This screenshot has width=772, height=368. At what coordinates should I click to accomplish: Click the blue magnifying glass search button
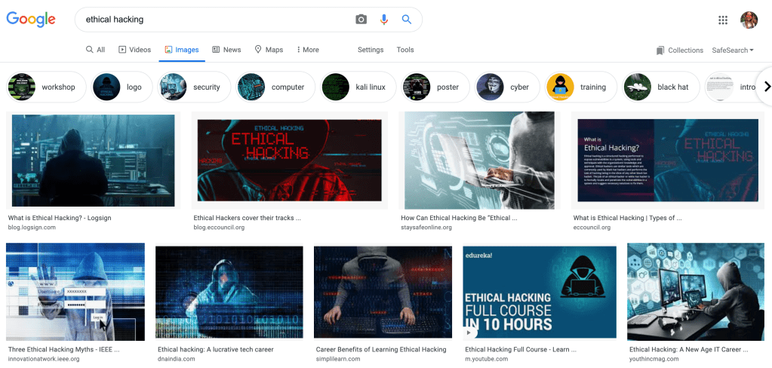[x=407, y=20]
